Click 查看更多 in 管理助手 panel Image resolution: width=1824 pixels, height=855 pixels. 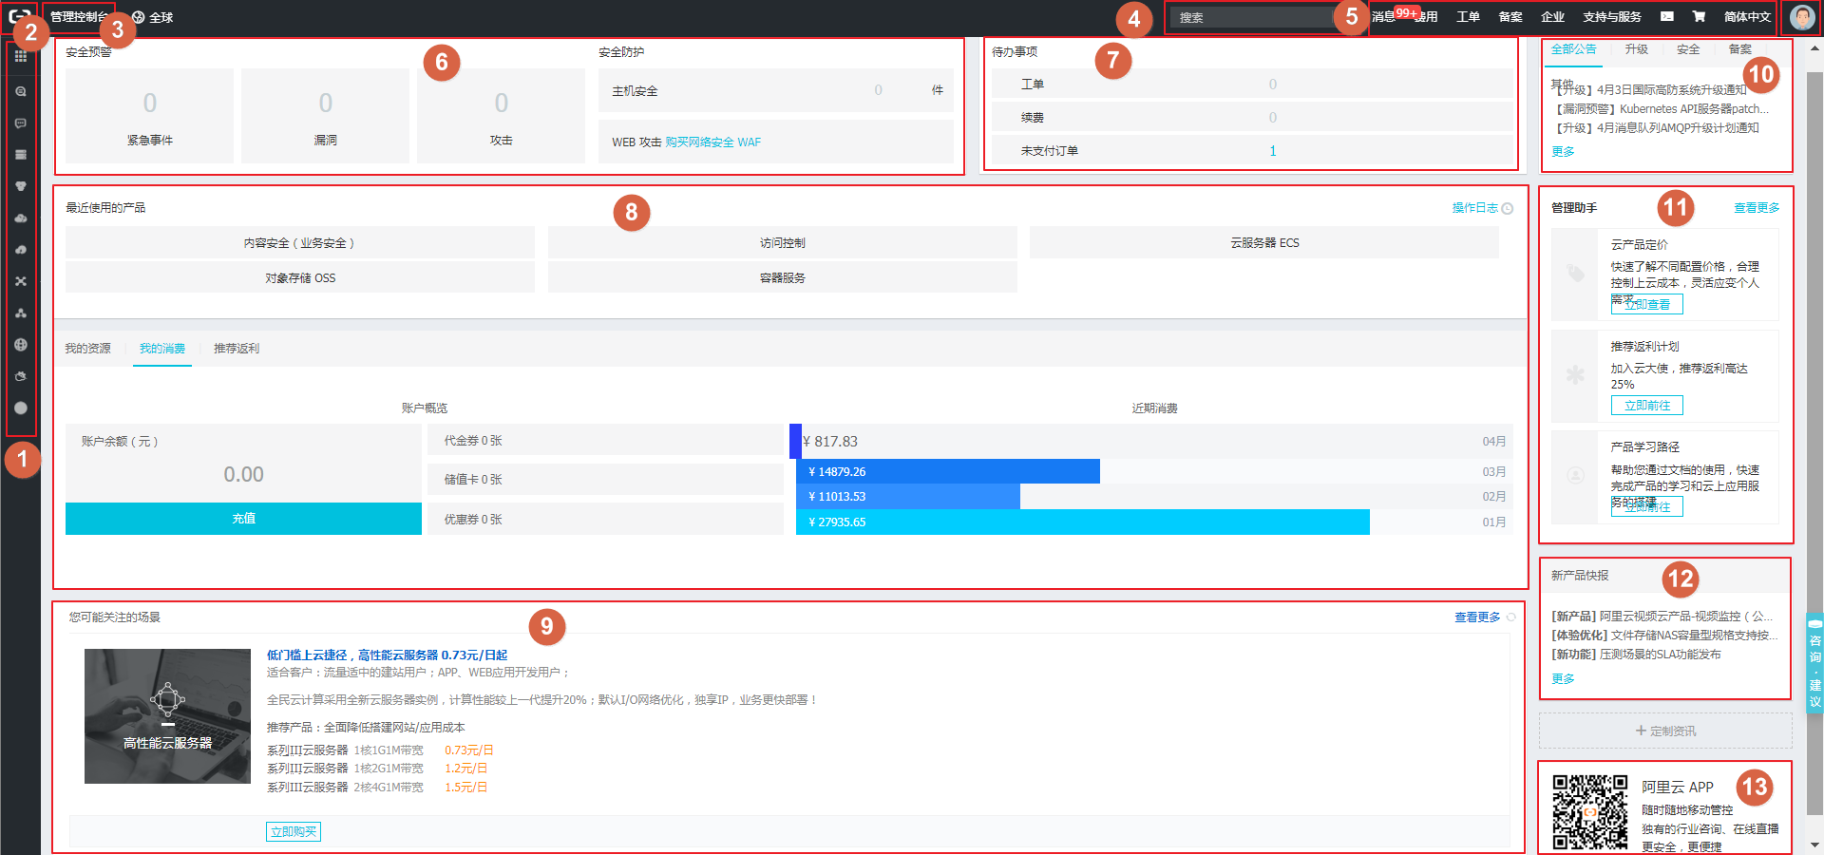coord(1757,208)
